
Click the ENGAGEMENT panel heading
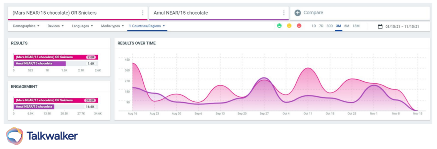point(24,87)
